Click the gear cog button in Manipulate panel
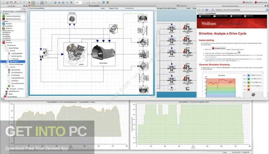Screen dimensions: 269x154 [253, 94]
